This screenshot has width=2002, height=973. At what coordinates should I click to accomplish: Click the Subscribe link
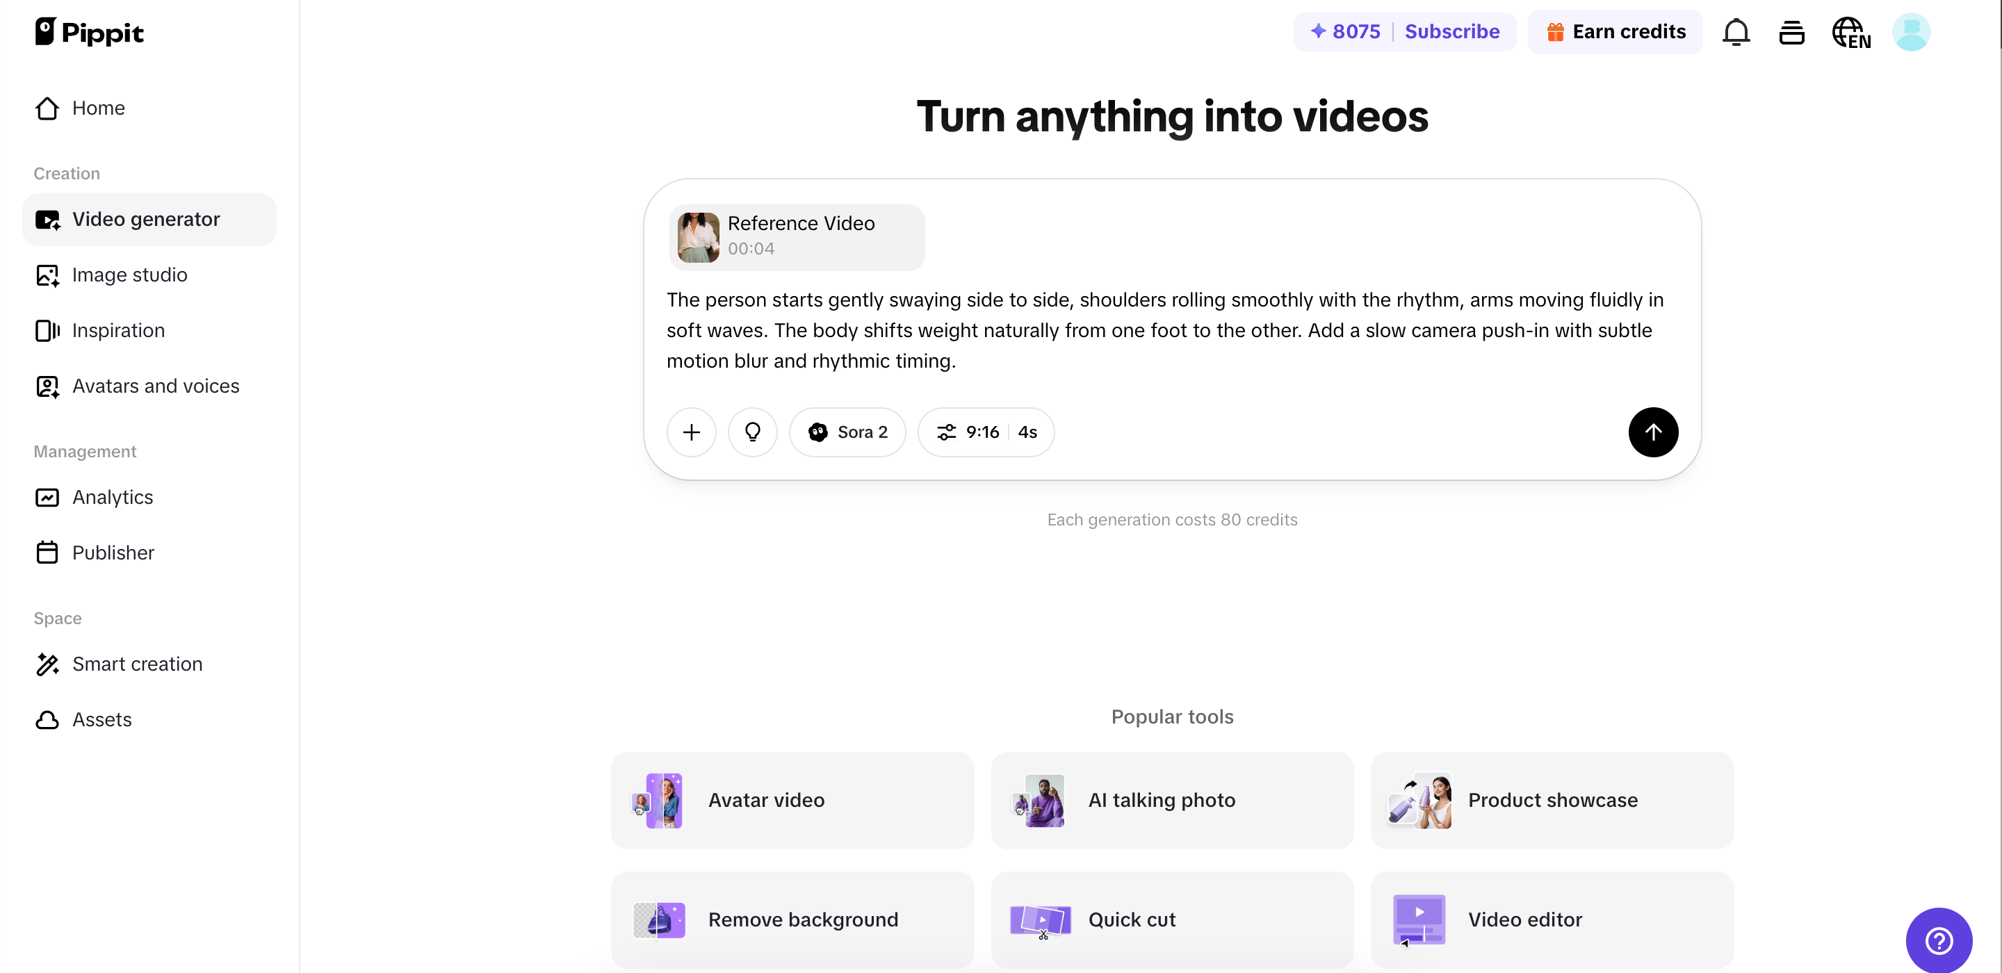[x=1451, y=32]
